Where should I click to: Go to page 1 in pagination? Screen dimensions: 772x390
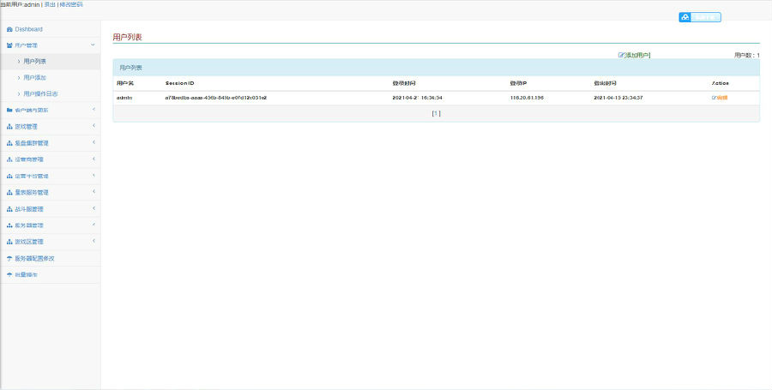436,113
